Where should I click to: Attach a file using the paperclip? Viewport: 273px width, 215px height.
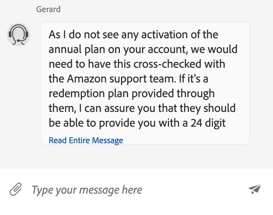click(15, 190)
